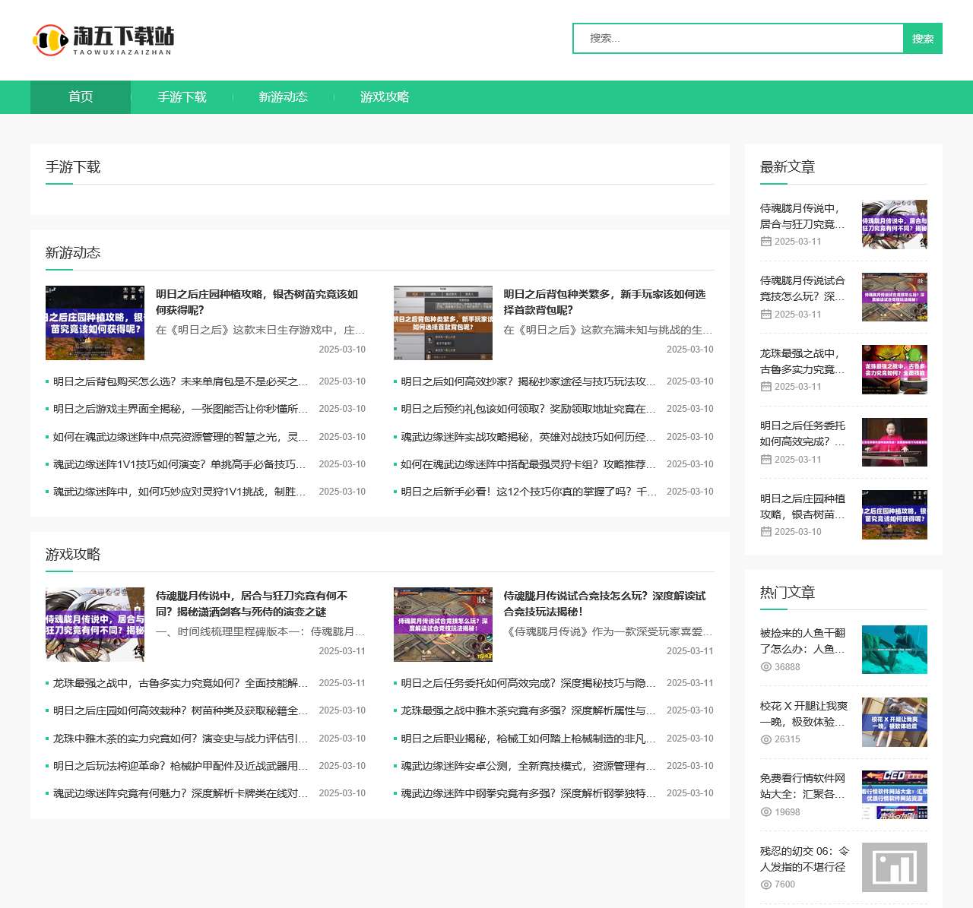Open 最新文章 thumbnail for 侍魂胧月传说试合

click(895, 297)
